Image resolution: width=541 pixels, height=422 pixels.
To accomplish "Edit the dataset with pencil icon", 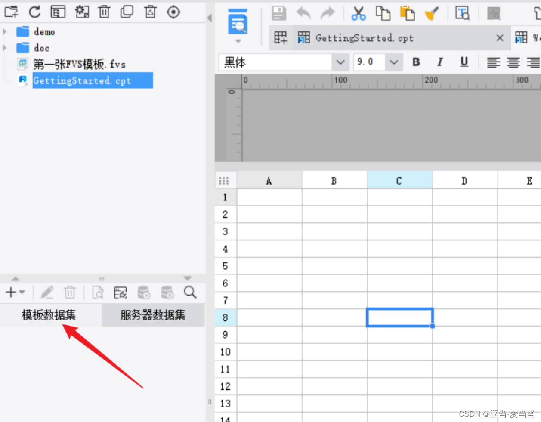I will pyautogui.click(x=47, y=293).
